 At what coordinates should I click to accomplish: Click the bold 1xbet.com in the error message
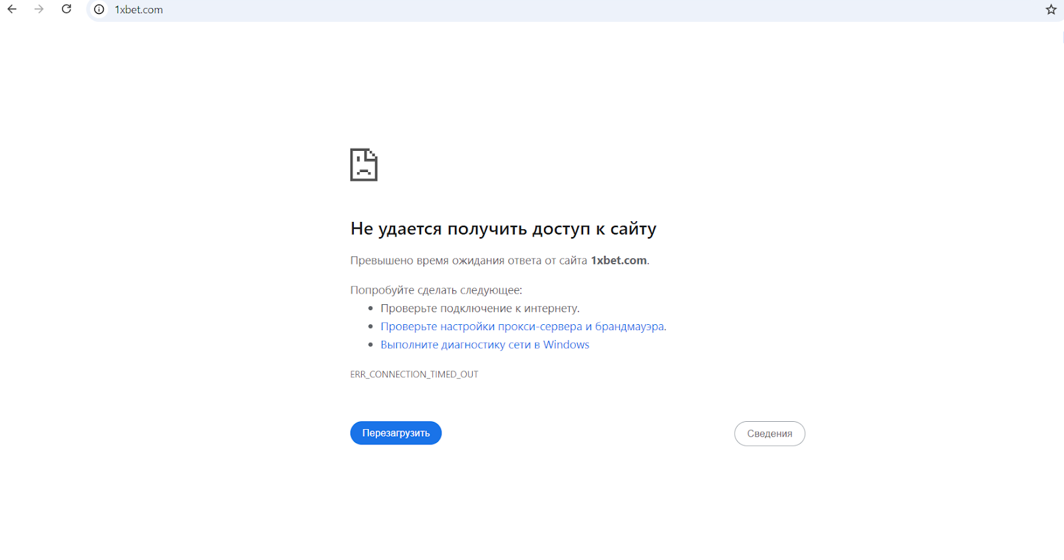pyautogui.click(x=618, y=260)
